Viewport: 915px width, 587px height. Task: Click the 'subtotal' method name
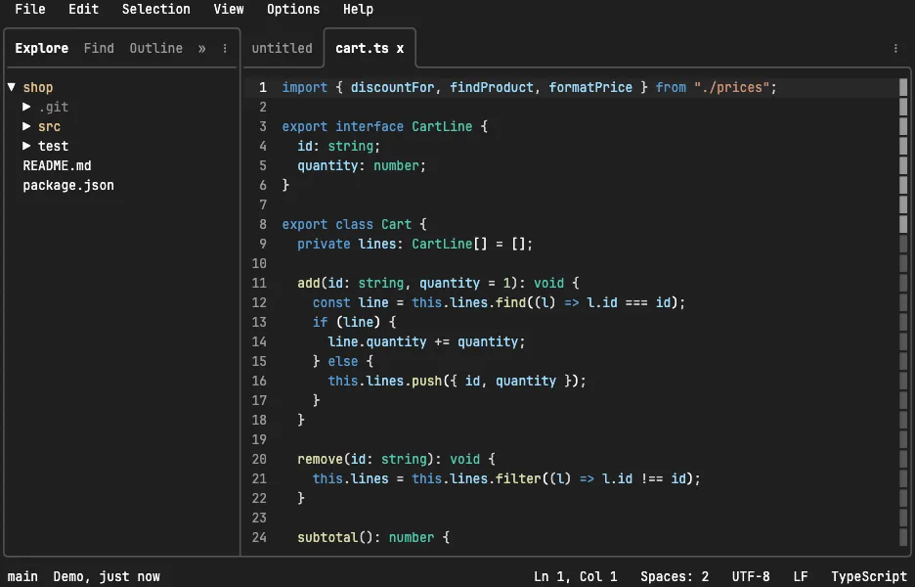coord(327,537)
